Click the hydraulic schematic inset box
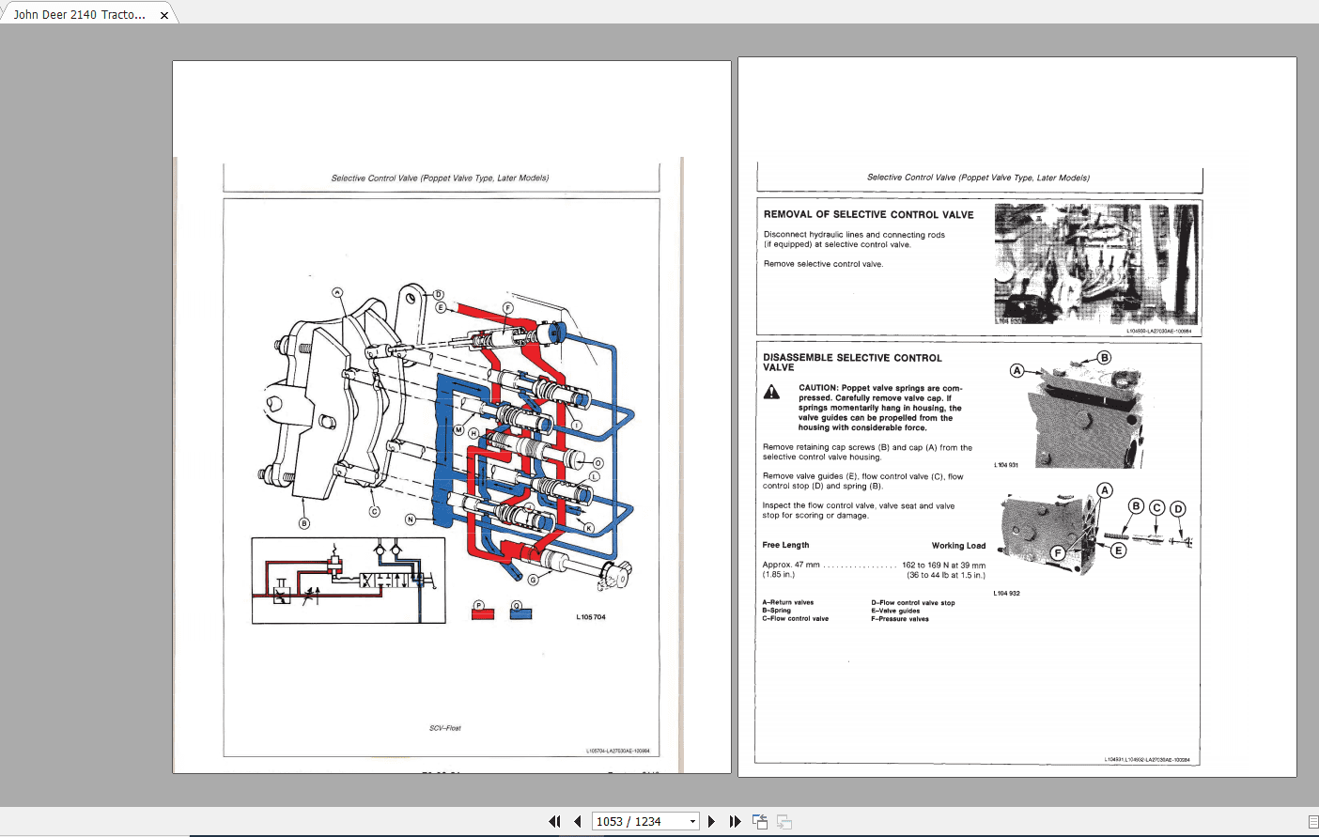Screen dimensions: 1319x837 (348, 578)
